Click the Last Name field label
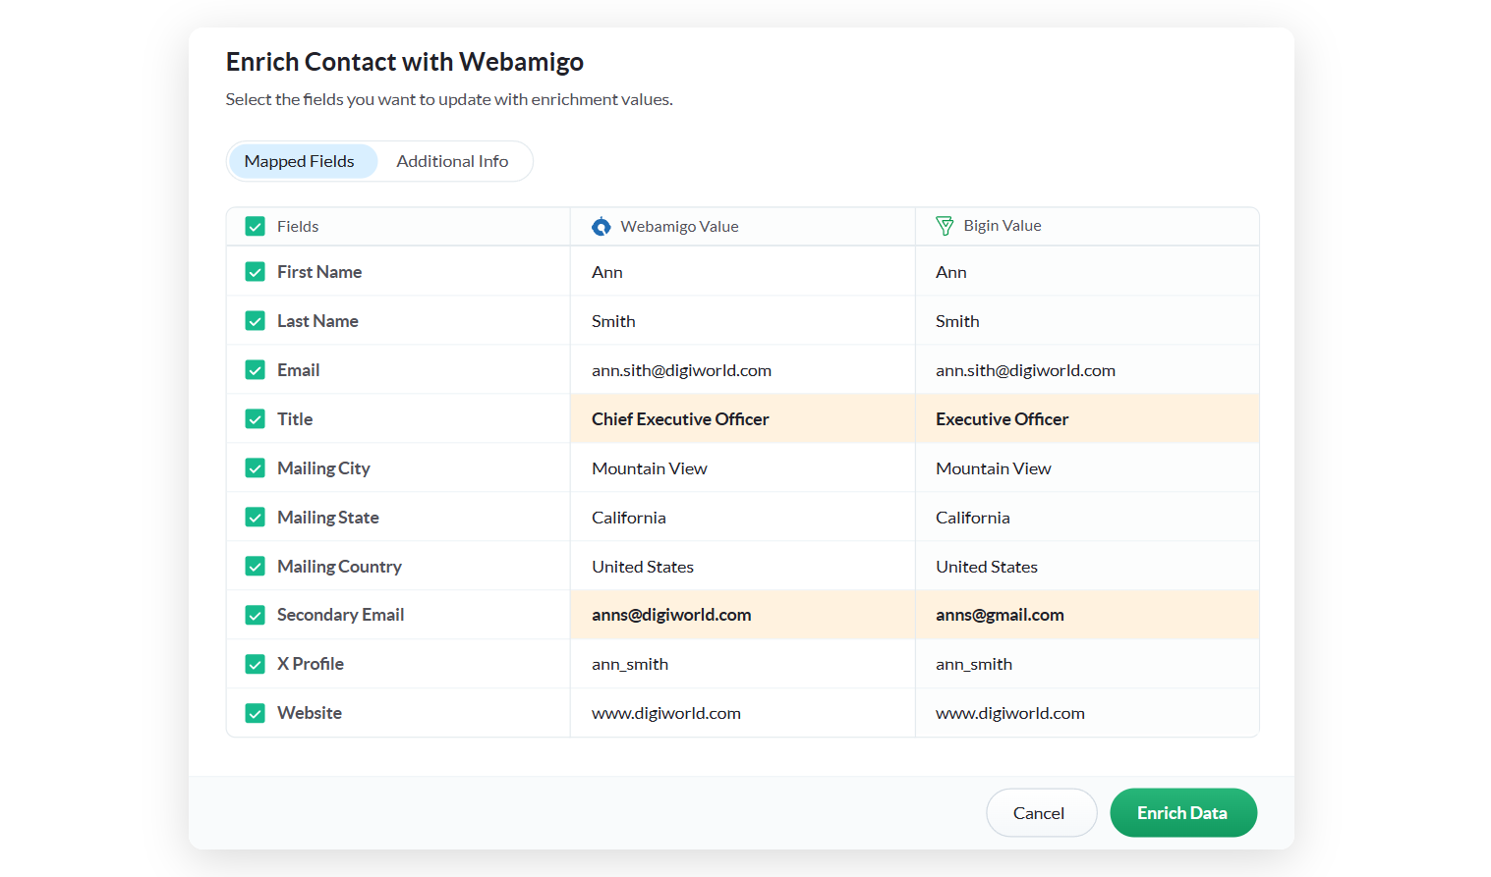Viewport: 1491px width, 877px height. click(317, 321)
